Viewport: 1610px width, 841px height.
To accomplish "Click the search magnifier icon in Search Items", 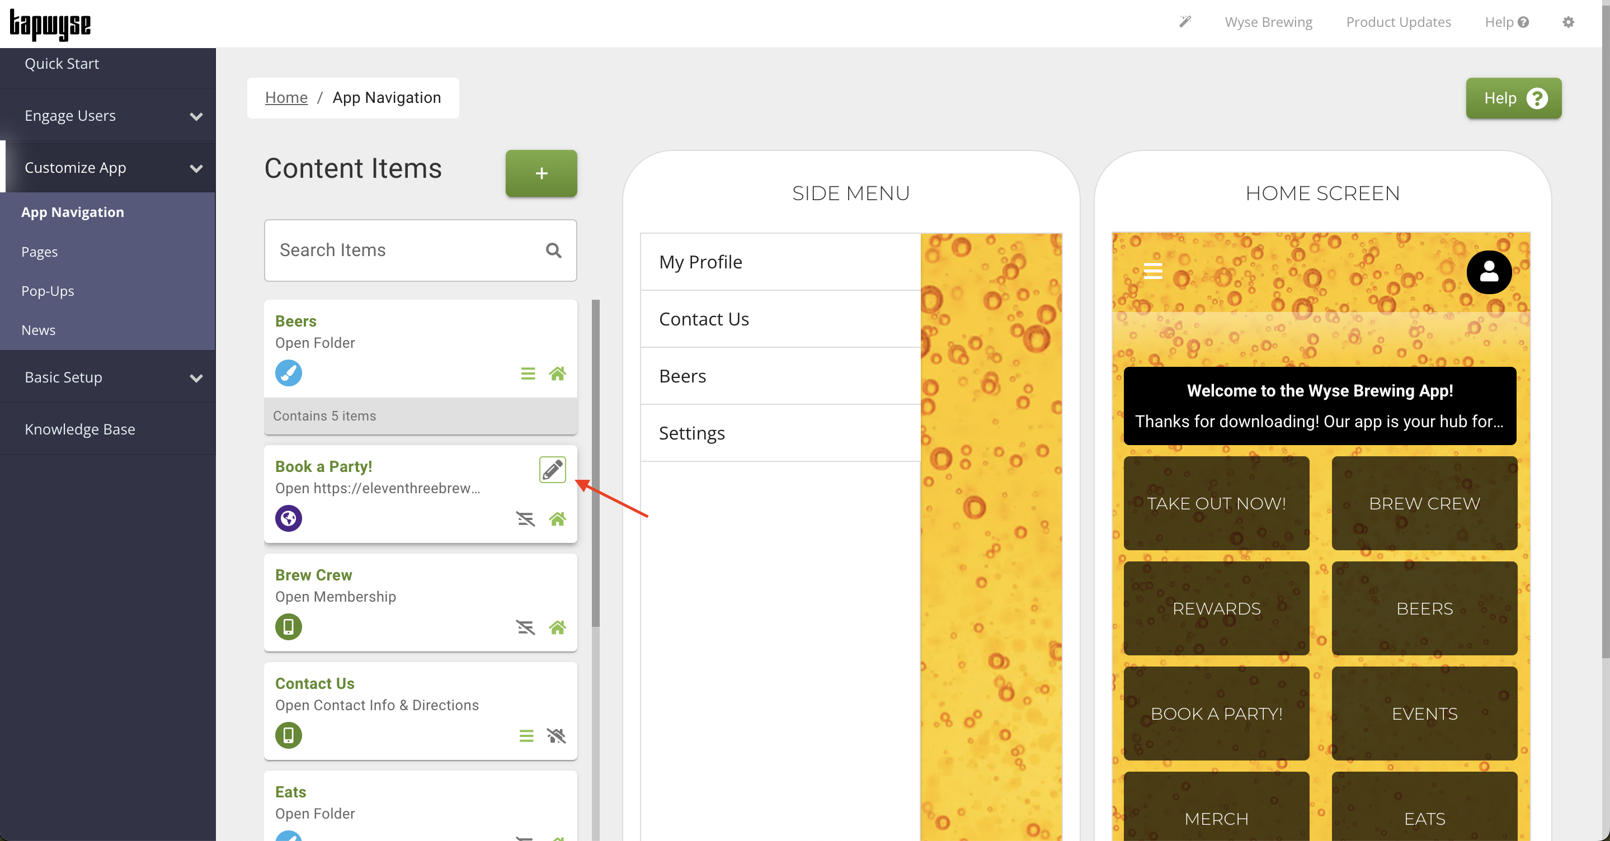I will click(553, 251).
